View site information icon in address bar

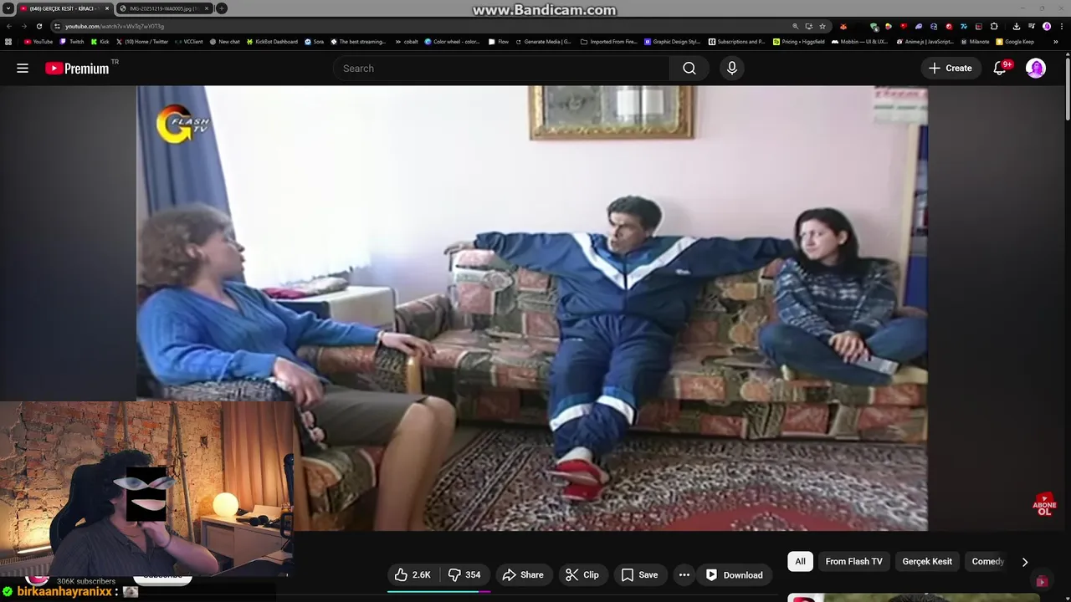tap(57, 26)
